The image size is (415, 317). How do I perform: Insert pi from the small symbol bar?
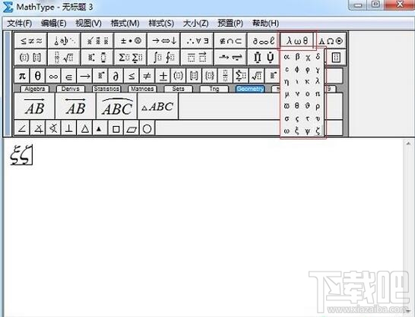coord(22,76)
